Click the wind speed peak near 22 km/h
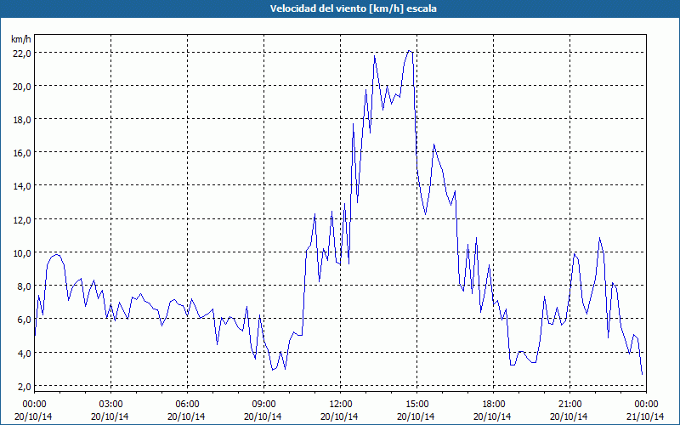This screenshot has height=425, width=680. coord(409,51)
